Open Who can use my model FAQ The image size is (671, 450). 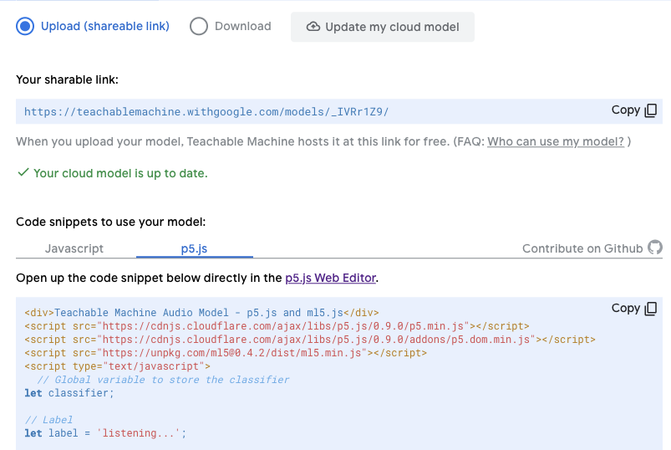coord(556,141)
